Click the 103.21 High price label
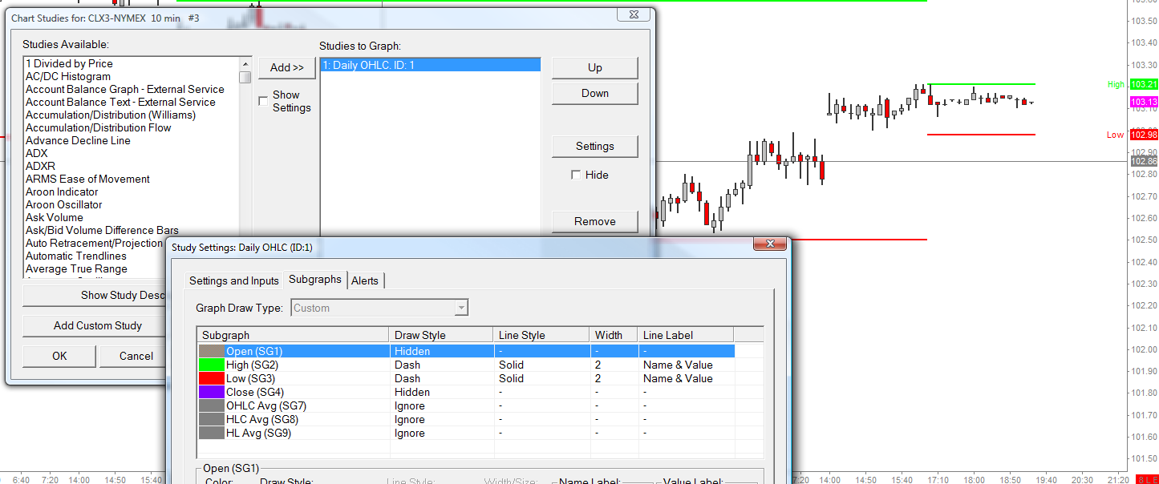This screenshot has width=1159, height=484. (1144, 84)
